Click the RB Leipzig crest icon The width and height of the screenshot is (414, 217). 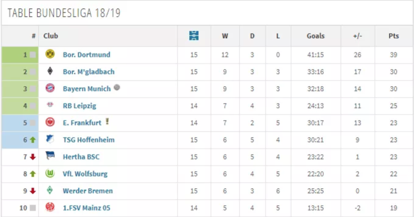(x=50, y=105)
